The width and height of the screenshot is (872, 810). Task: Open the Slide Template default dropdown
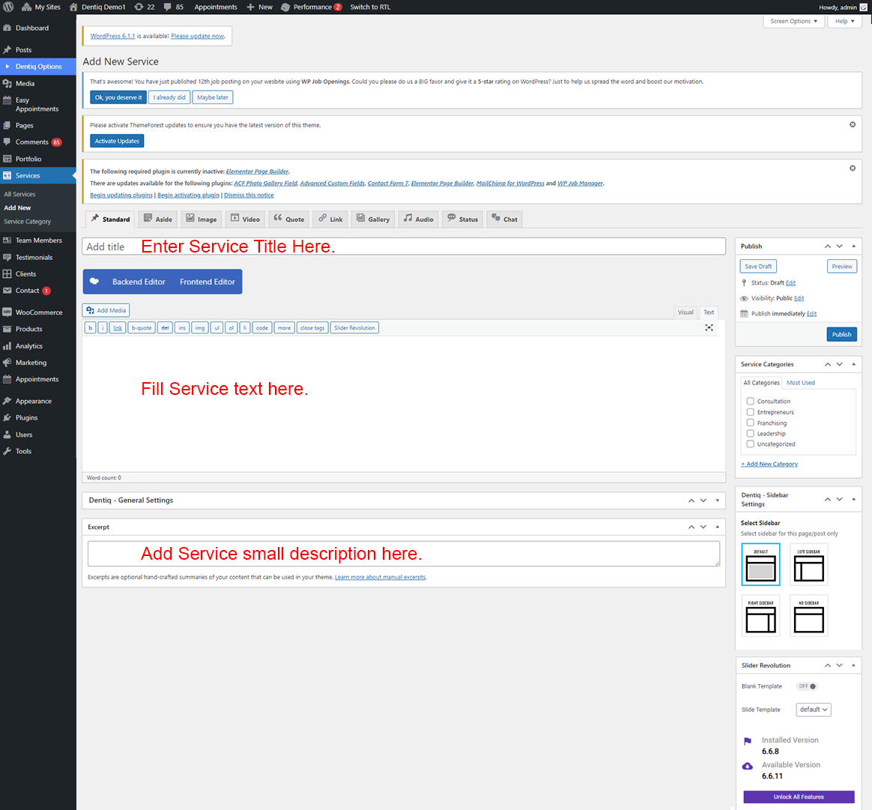[x=813, y=710]
